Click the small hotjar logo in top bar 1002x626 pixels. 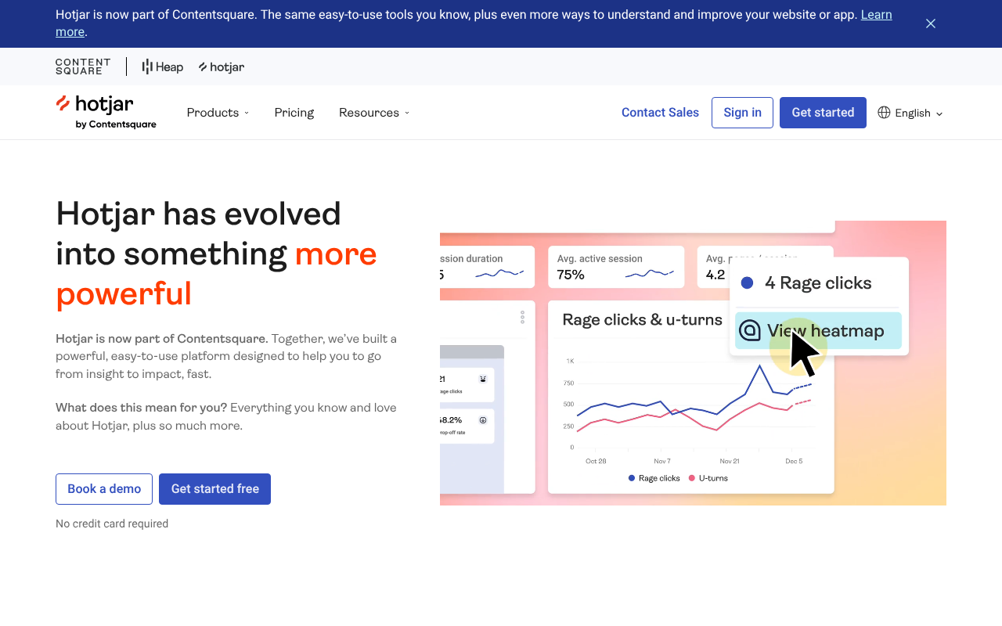click(222, 67)
